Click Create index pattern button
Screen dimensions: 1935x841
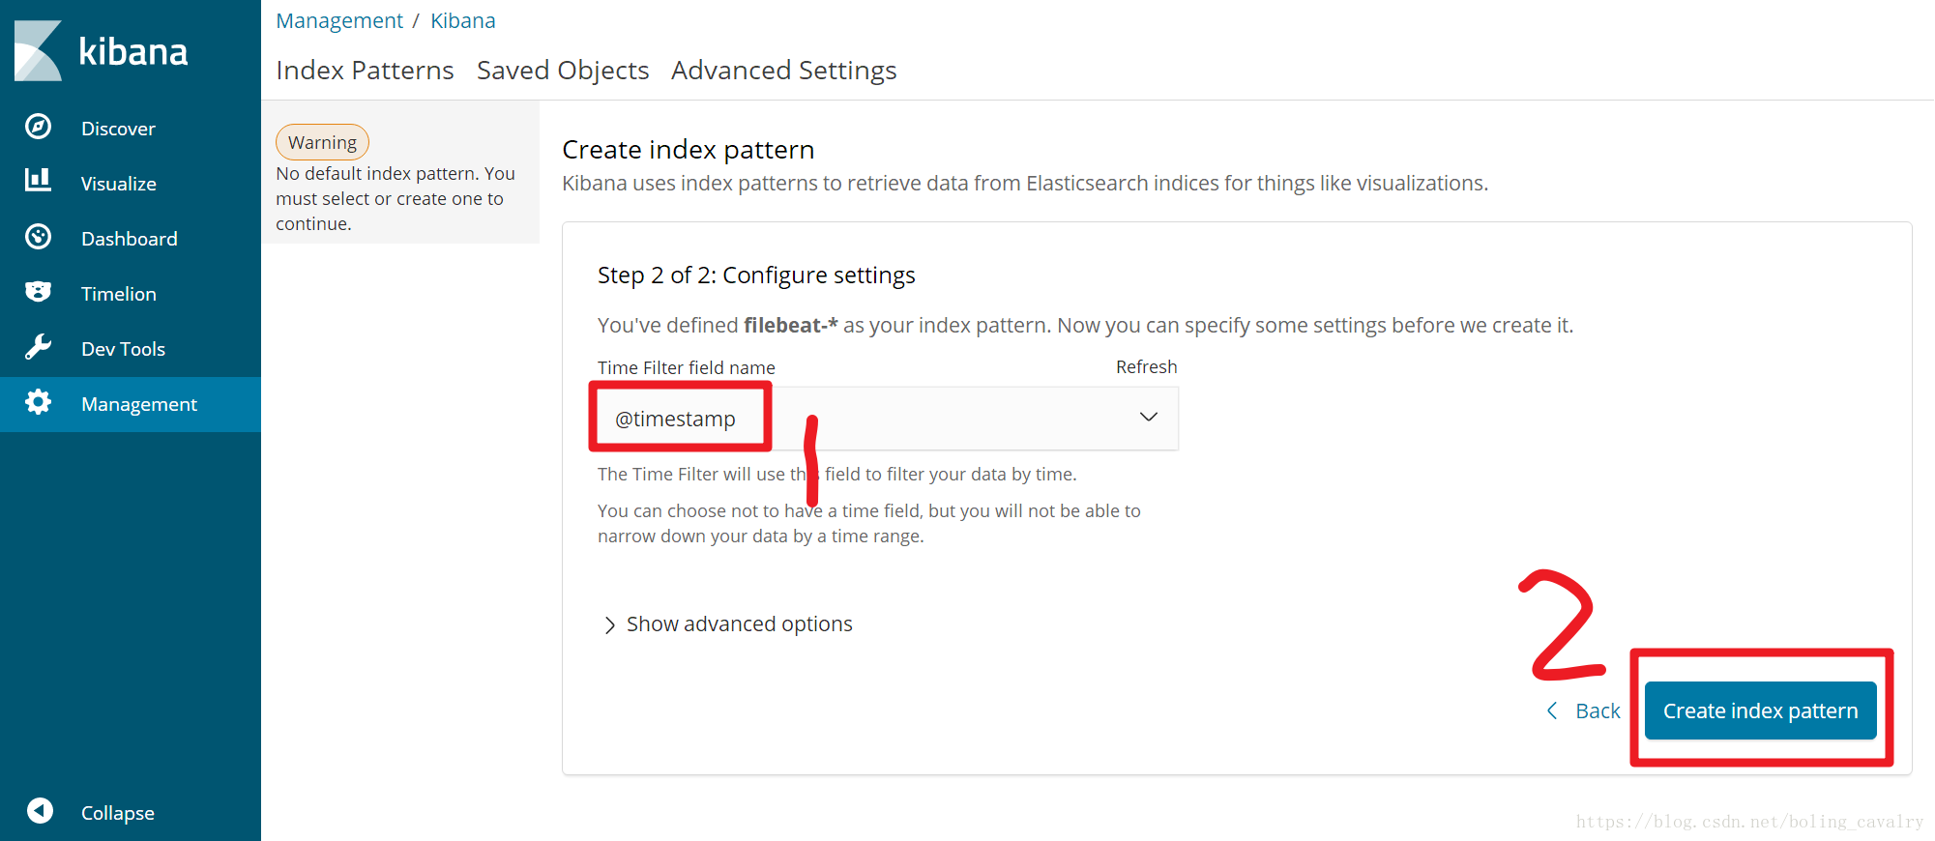(1760, 710)
